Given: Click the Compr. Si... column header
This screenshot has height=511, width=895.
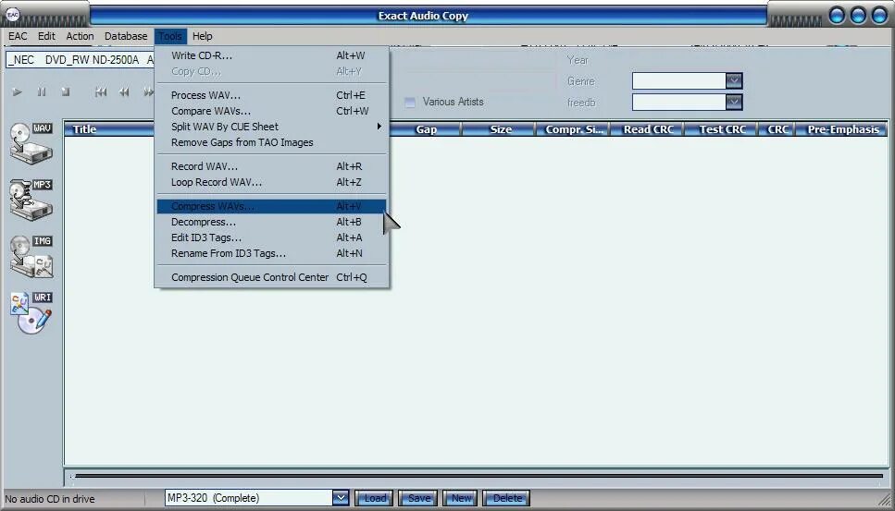Looking at the screenshot, I should 574,129.
